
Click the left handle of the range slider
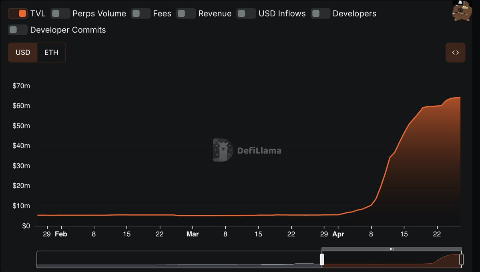point(322,259)
